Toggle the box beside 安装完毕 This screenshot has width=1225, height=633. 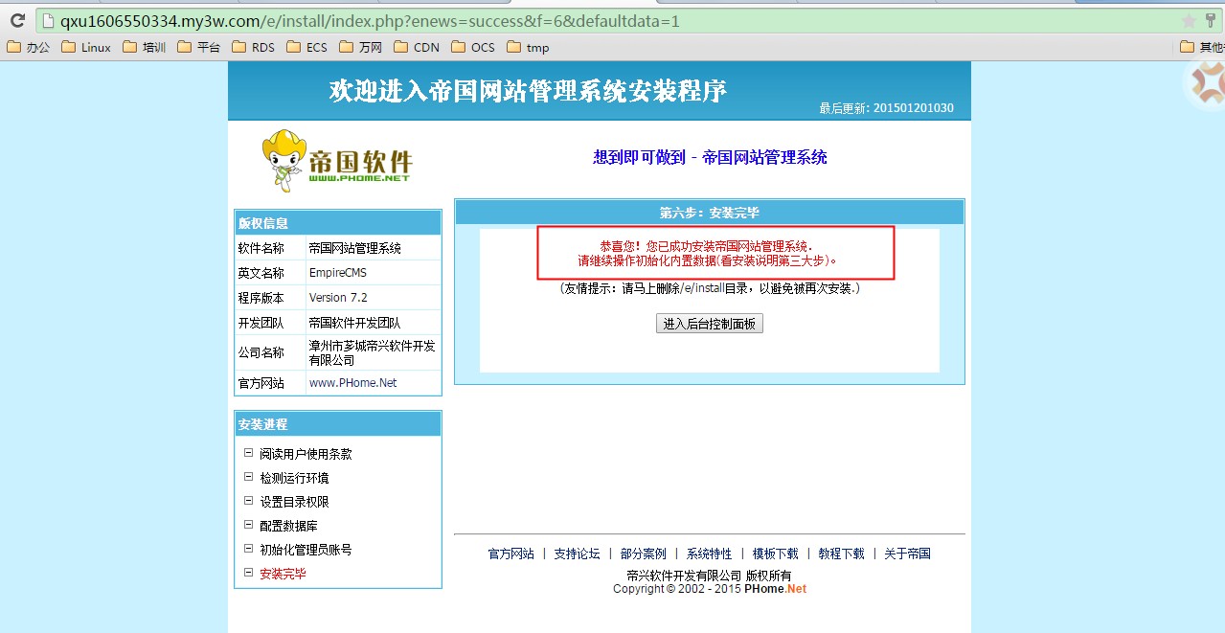tap(248, 573)
